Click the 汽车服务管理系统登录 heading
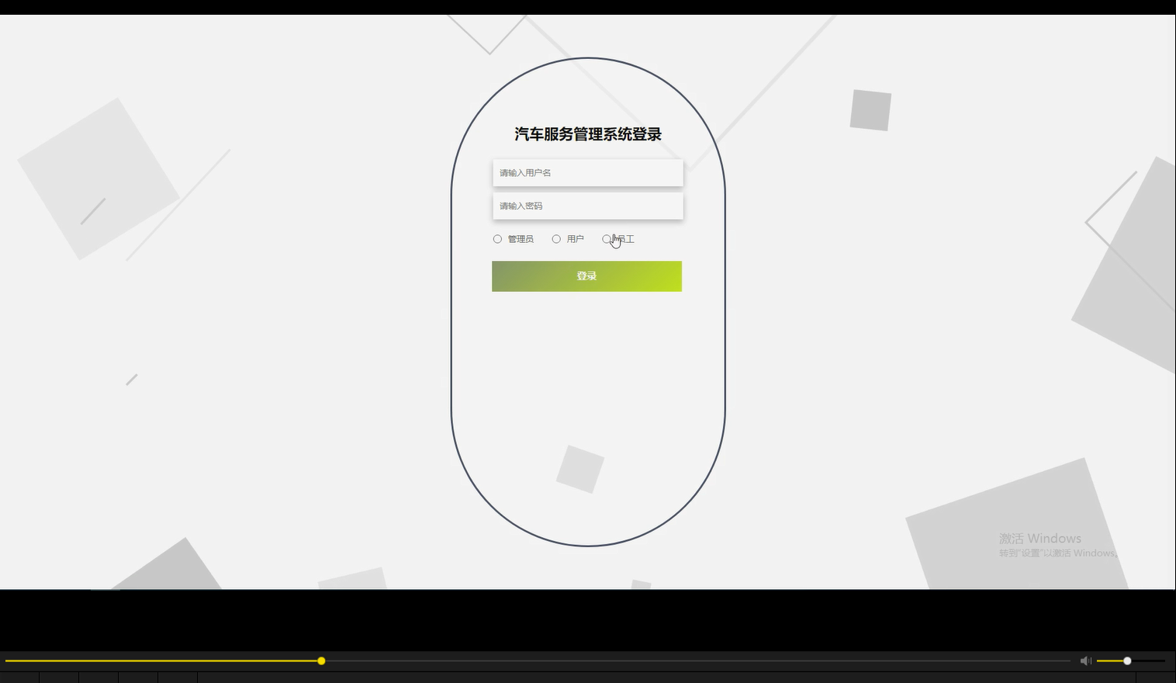1176x683 pixels. 587,133
